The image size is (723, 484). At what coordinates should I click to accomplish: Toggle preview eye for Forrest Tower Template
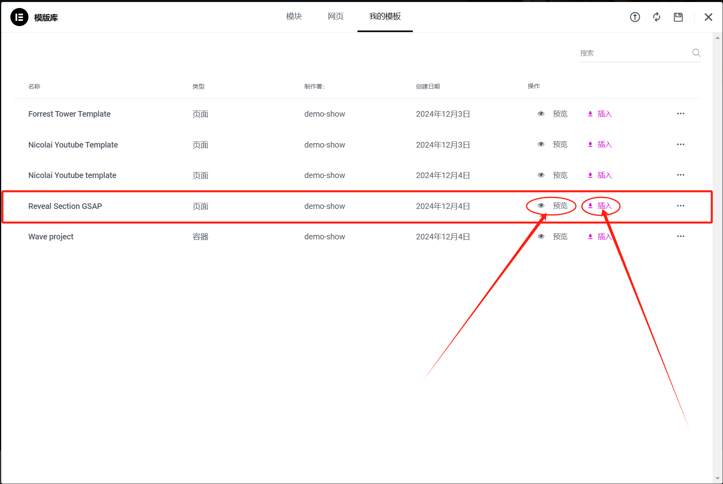[541, 113]
